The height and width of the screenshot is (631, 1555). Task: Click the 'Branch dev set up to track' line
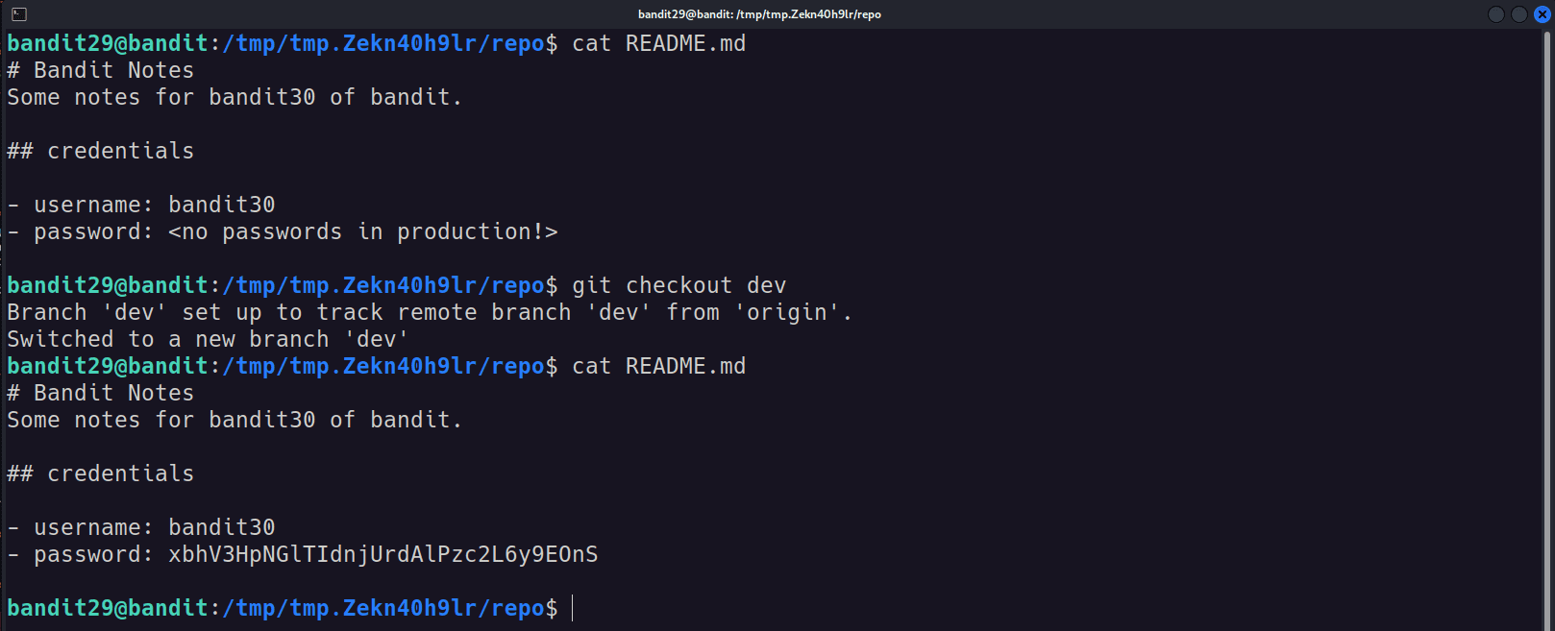430,312
